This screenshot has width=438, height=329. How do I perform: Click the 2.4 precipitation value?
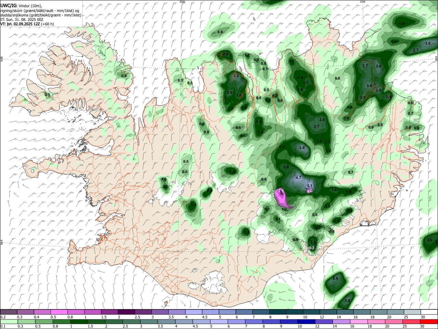click(x=388, y=97)
